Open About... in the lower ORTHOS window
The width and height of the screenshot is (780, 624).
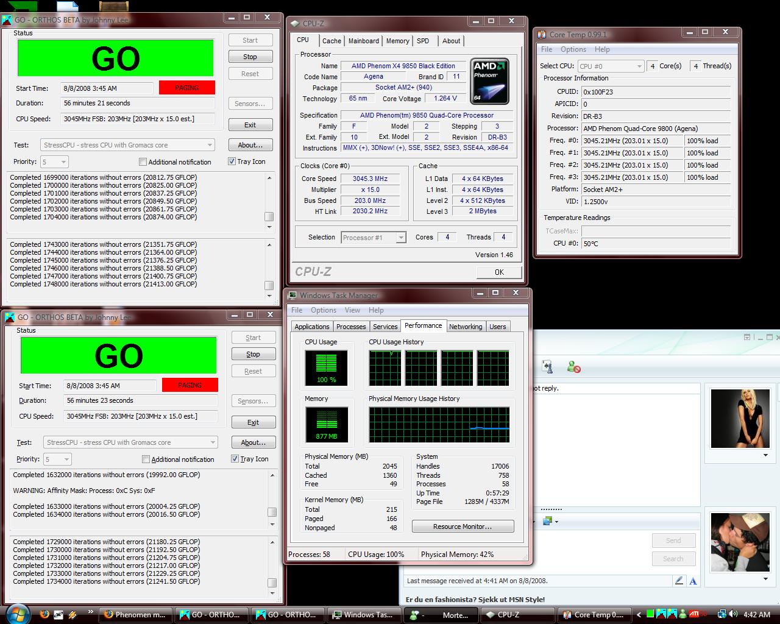253,442
